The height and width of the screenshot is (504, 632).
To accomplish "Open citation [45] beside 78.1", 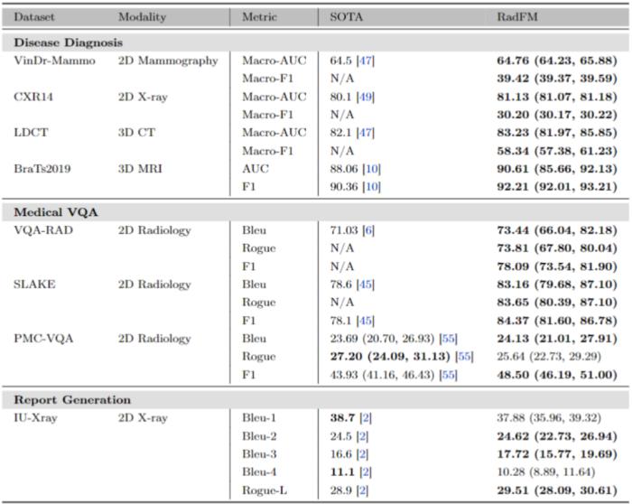I will click(x=366, y=321).
